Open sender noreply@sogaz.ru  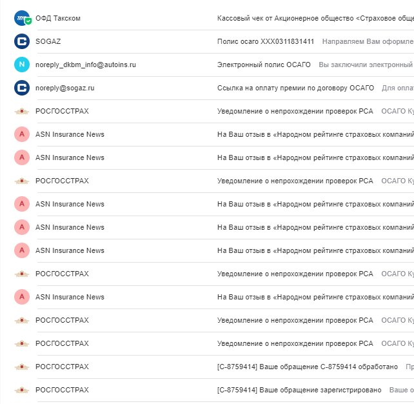click(65, 88)
